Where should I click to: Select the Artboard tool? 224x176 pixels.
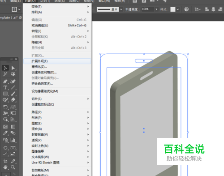[x=5, y=161]
